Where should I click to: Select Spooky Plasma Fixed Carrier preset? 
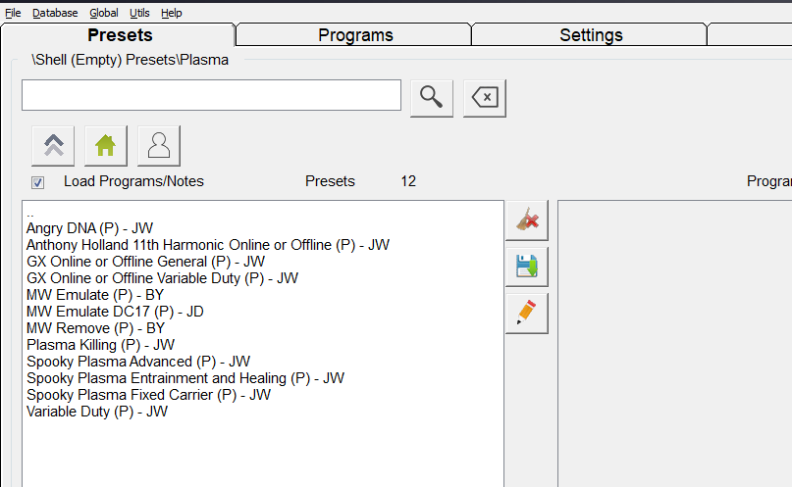click(x=148, y=395)
